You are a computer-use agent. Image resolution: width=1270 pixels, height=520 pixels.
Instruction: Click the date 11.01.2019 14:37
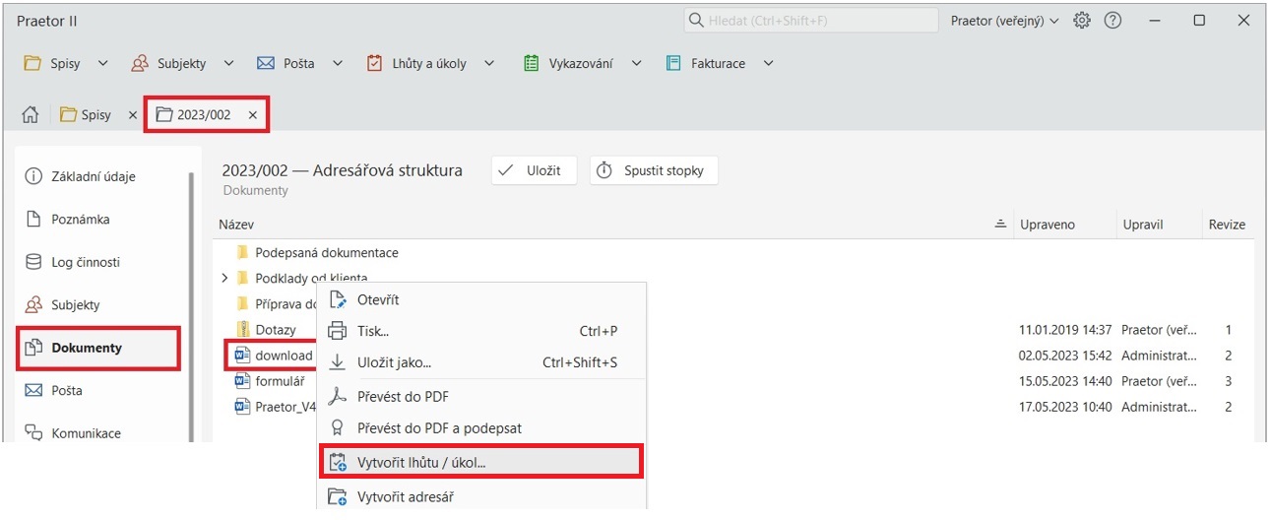coord(1064,330)
